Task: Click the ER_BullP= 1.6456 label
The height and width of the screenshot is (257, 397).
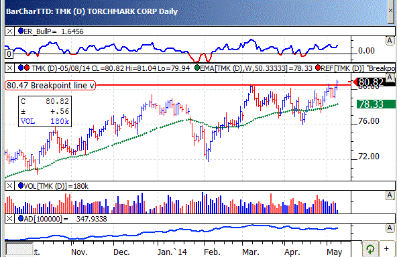Action: point(54,31)
